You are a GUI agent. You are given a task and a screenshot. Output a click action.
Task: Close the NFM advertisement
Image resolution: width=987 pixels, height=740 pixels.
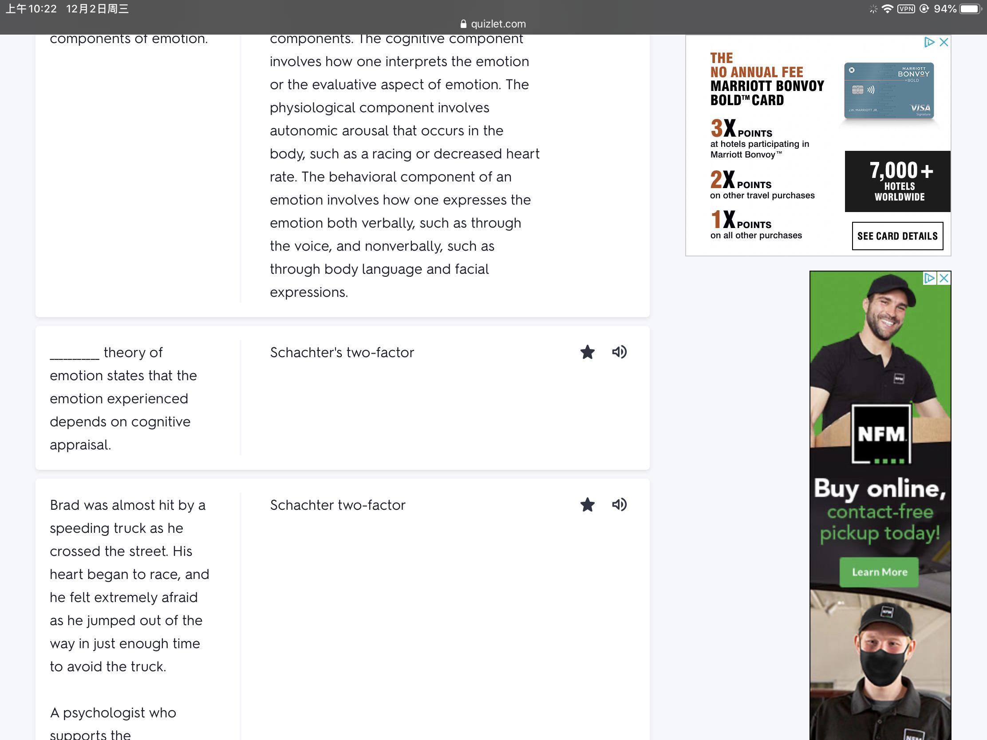944,278
